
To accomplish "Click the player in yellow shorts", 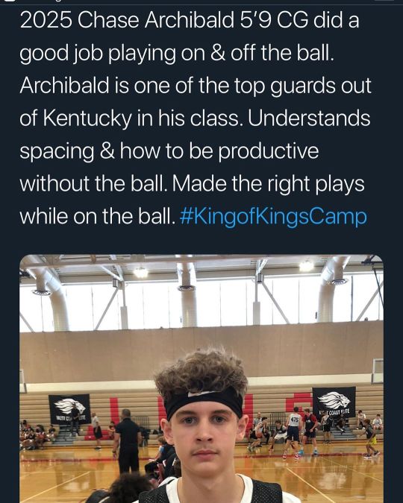I will 370,438.
